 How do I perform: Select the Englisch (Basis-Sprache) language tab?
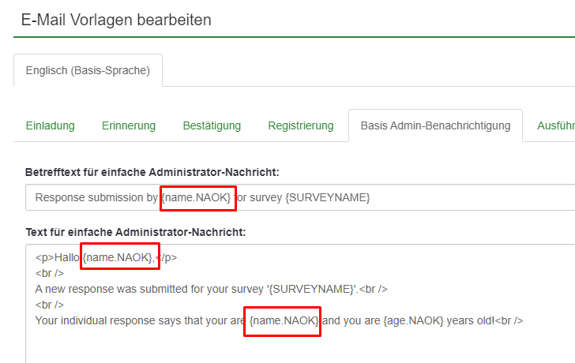tap(88, 70)
